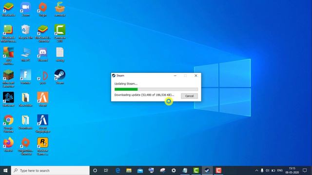The image size is (312, 175).
Task: Launch Microsoft Edge from the taskbar
Action: click(x=118, y=171)
